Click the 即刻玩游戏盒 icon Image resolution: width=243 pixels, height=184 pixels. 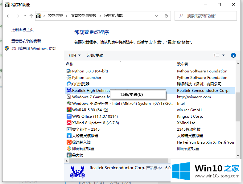tap(69, 149)
